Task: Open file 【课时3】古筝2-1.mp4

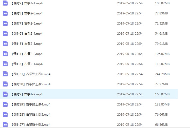Action: click(x=27, y=64)
